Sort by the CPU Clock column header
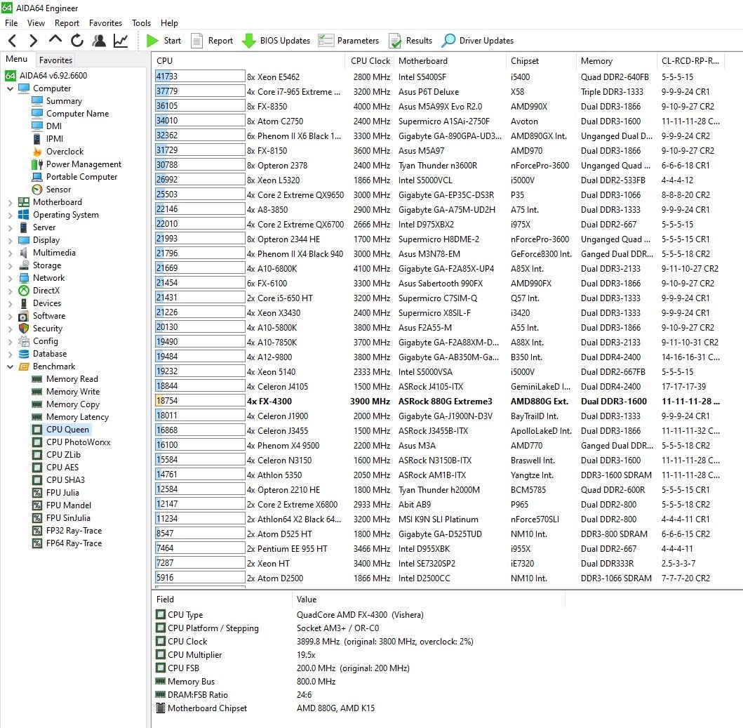Screen dimensions: 743x728 tap(370, 60)
